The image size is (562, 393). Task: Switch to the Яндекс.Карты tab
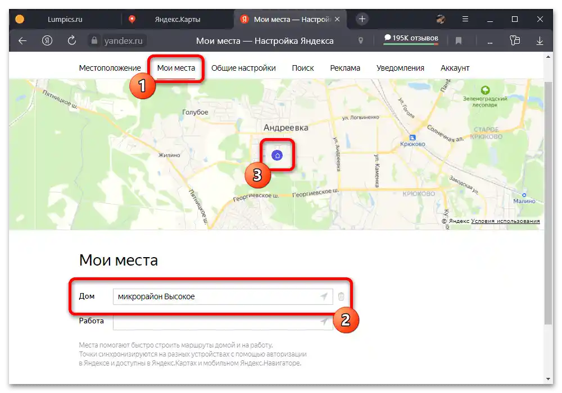click(x=178, y=19)
